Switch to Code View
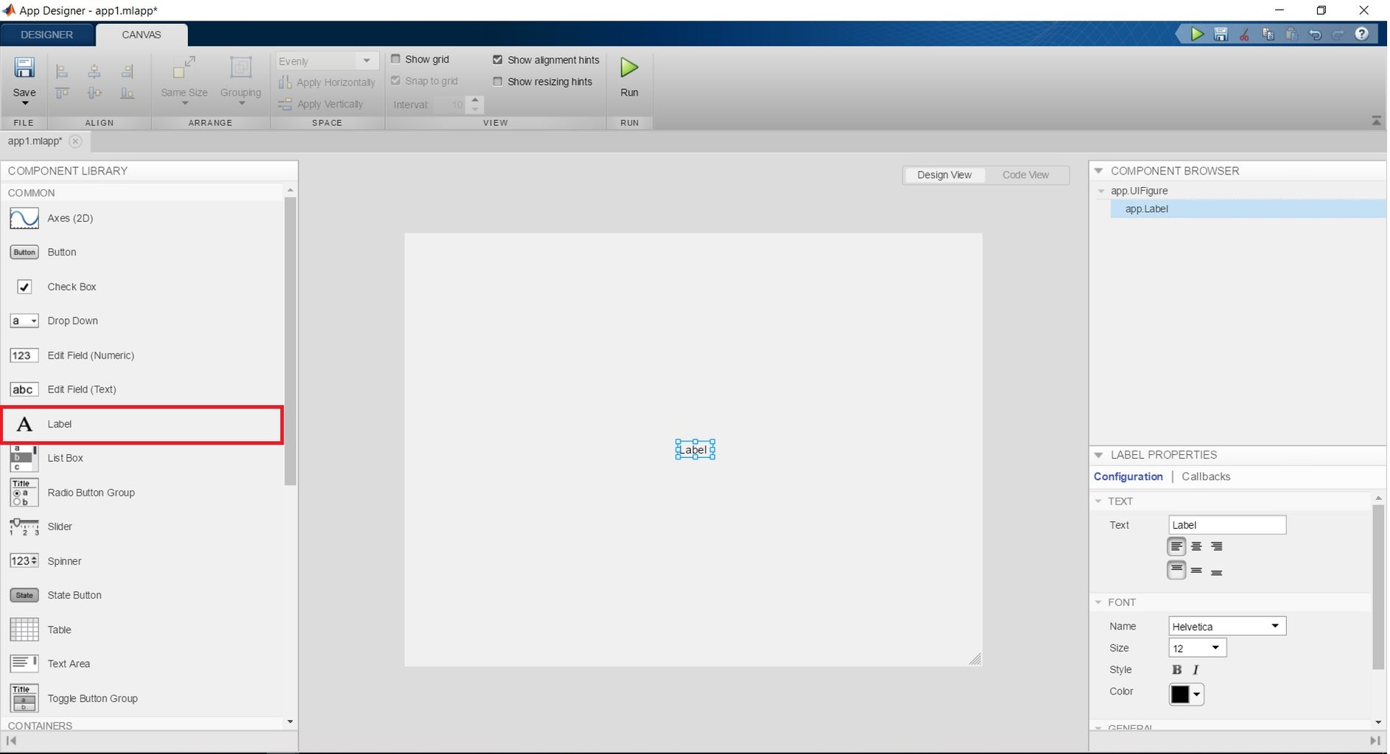 (x=1026, y=175)
